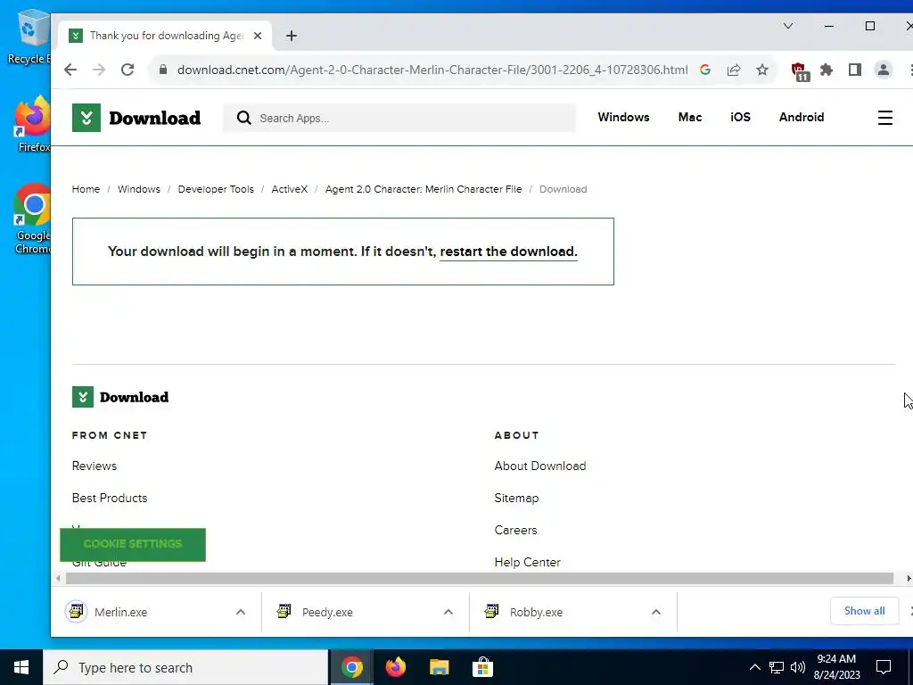Viewport: 913px width, 685px height.
Task: Open the Best Products footer link
Action: point(110,498)
